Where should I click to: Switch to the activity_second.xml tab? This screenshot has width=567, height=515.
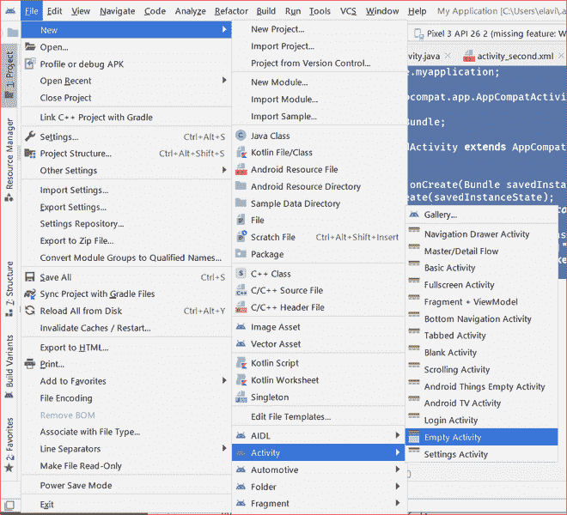(x=514, y=56)
